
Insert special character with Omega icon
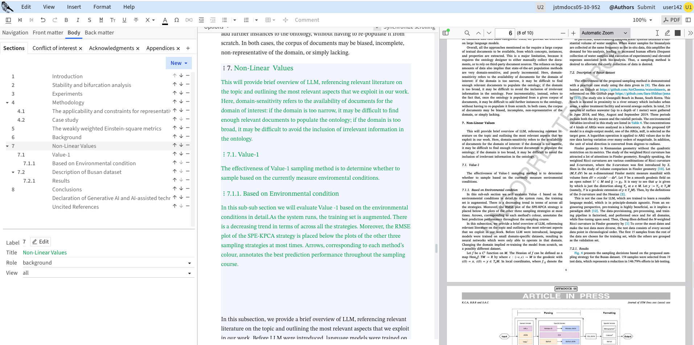[177, 20]
